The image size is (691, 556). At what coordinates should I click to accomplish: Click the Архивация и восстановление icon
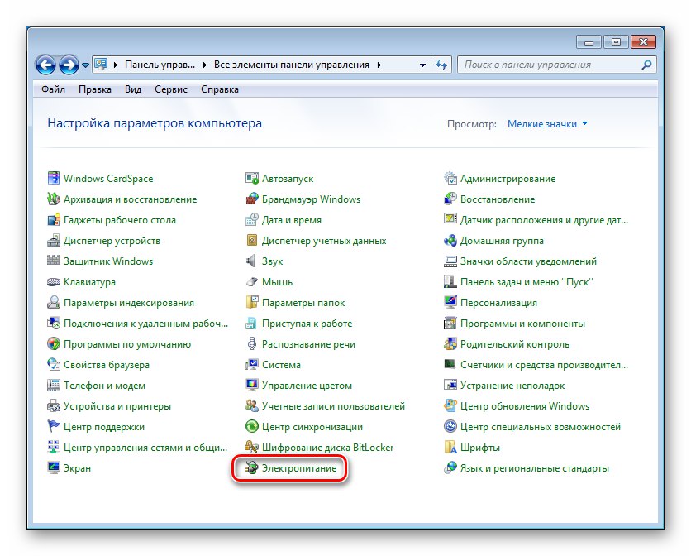point(54,199)
